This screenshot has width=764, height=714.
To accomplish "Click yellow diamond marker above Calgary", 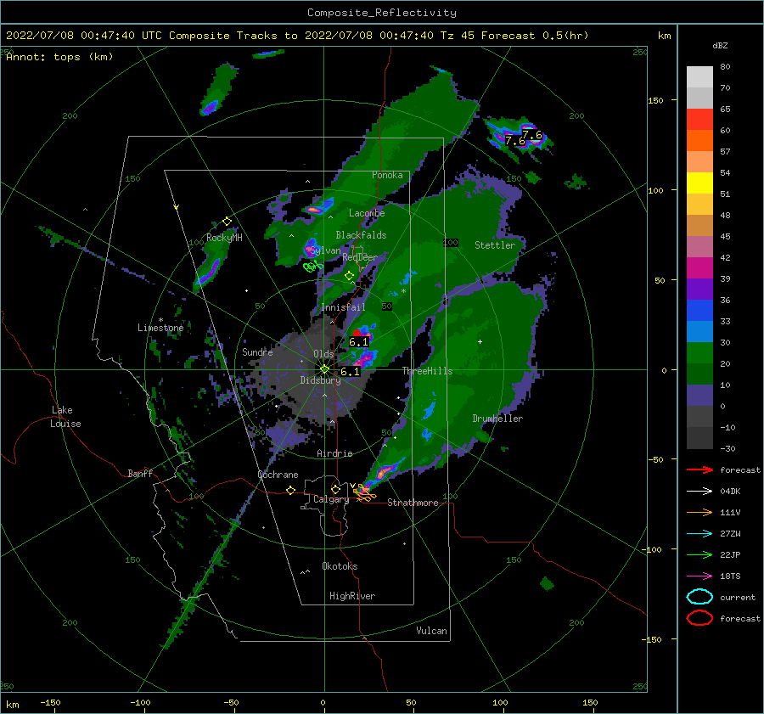I will click(x=335, y=489).
